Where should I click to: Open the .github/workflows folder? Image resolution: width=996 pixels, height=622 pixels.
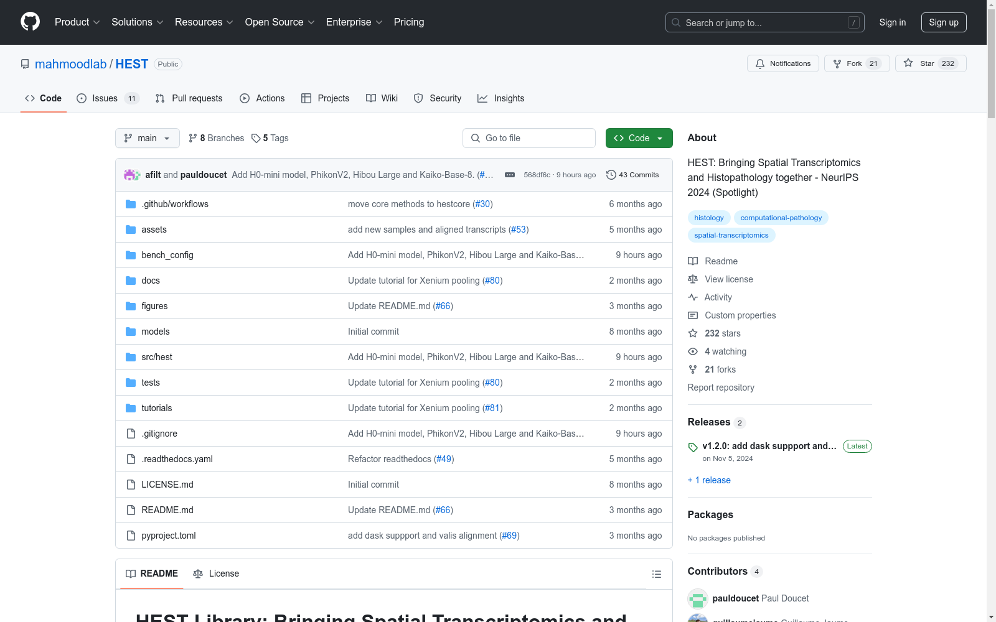[175, 204]
